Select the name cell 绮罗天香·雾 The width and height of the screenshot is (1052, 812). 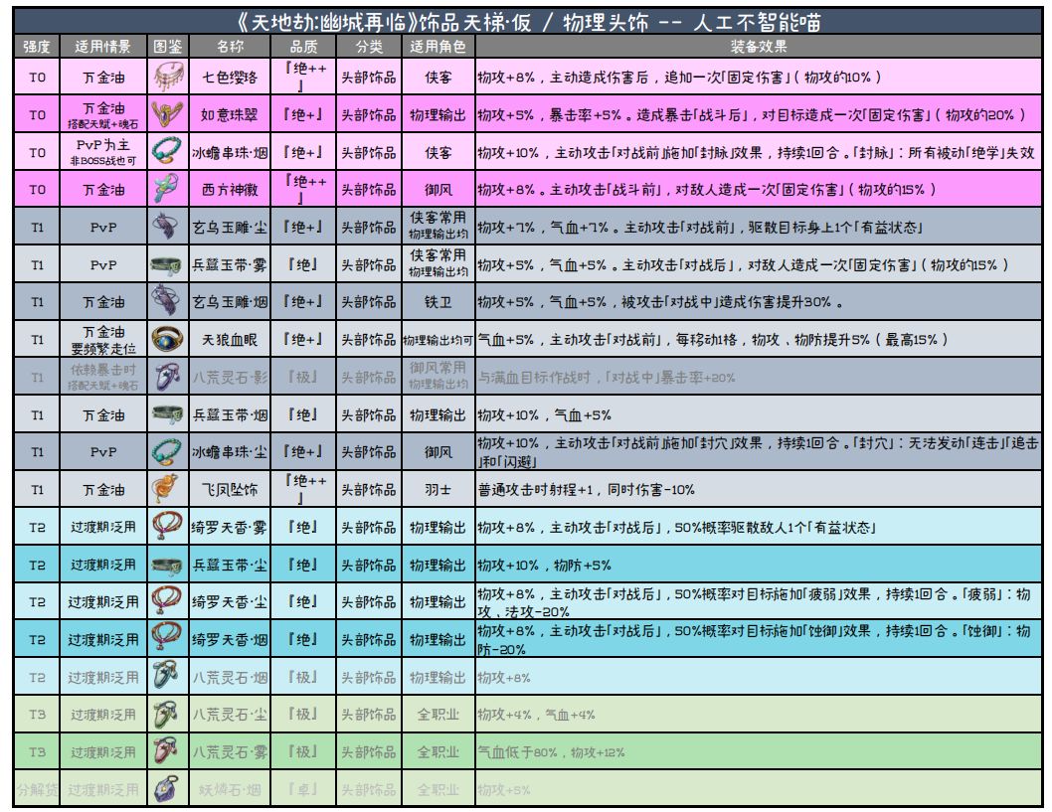click(230, 527)
